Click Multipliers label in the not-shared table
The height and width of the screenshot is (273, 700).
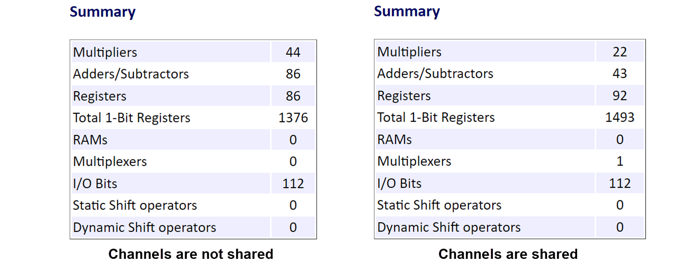click(105, 52)
